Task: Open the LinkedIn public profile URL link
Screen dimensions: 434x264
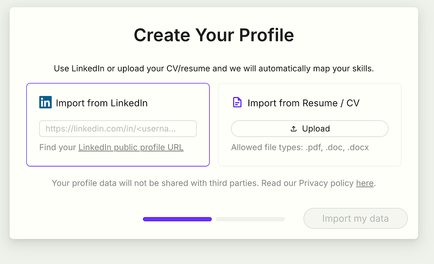Action: [x=131, y=148]
